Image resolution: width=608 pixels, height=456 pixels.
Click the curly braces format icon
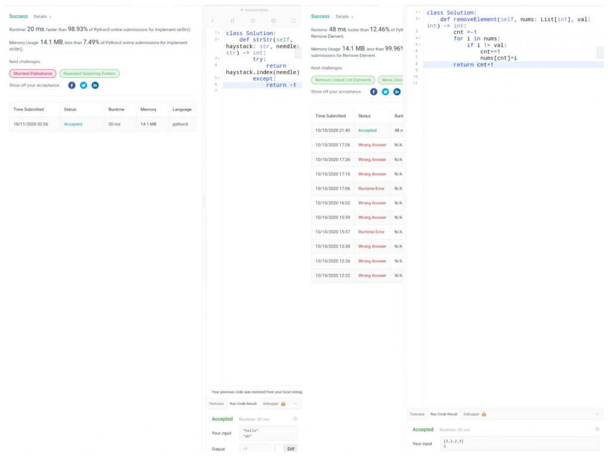(233, 21)
